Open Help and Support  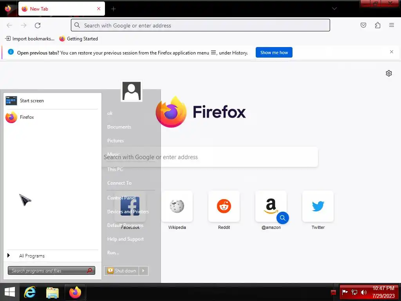(x=125, y=239)
